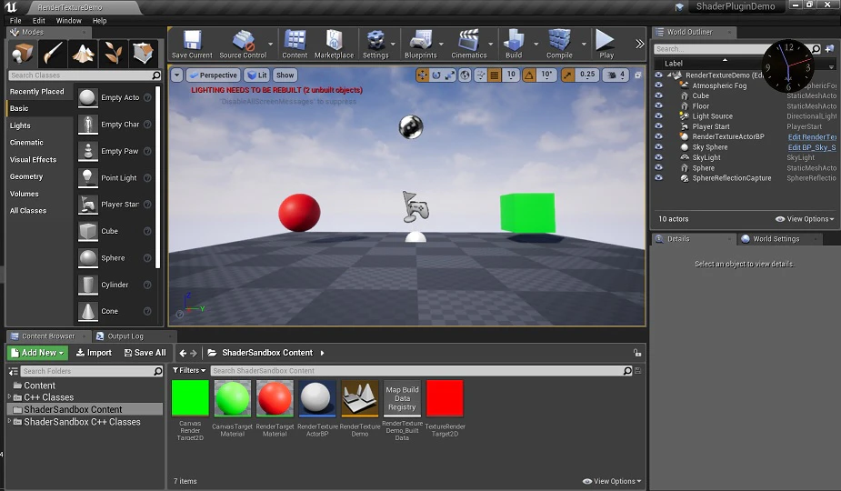Click the Cone item in Basic list
Screen dimensions: 841x491
[x=109, y=311]
